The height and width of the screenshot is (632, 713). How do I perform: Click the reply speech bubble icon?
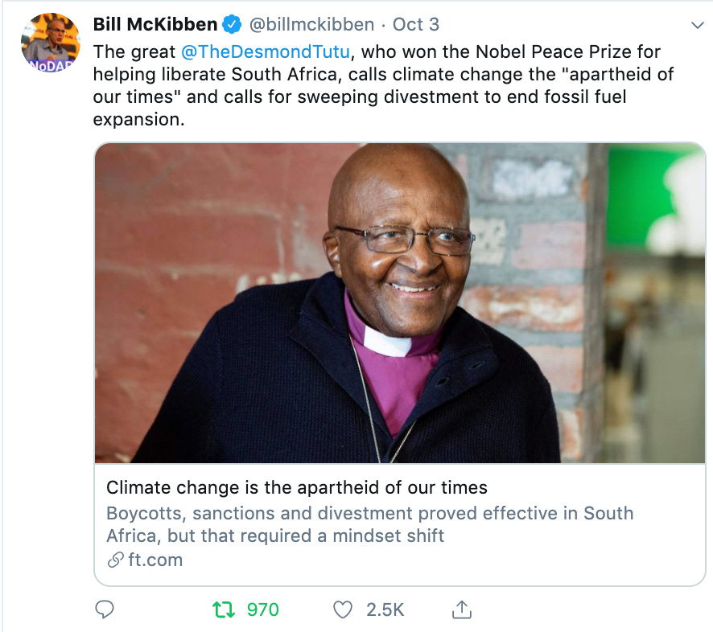104,609
